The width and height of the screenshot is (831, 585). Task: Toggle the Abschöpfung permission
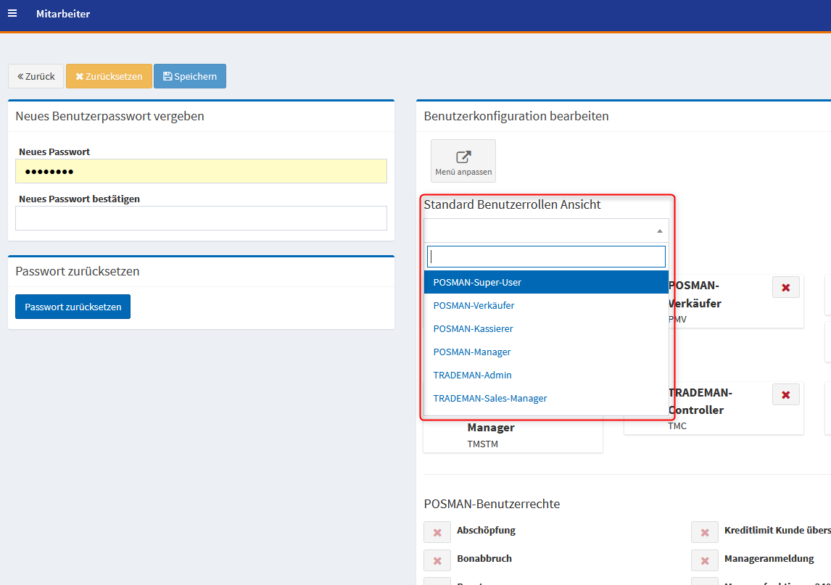pyautogui.click(x=437, y=532)
